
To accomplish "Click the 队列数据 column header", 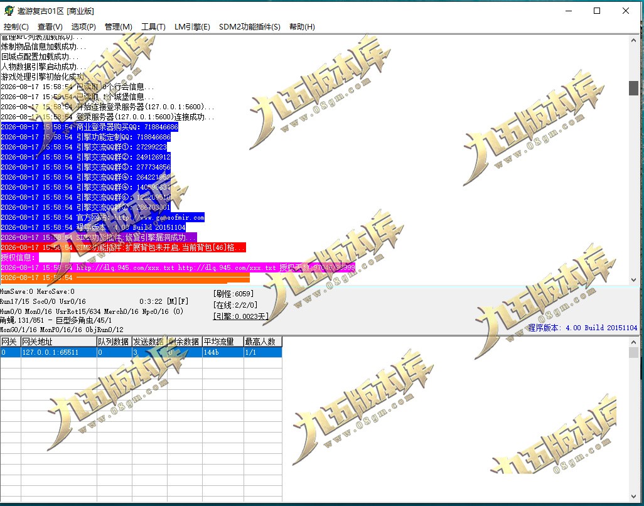I will [114, 342].
